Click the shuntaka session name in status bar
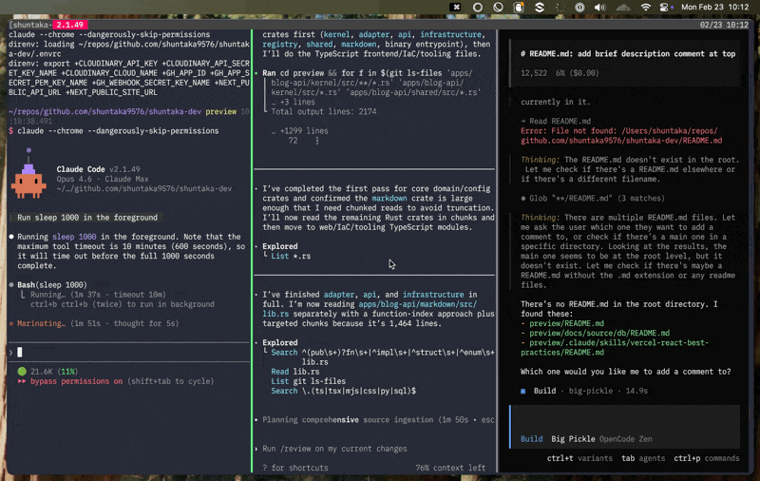The image size is (760, 481). 30,25
